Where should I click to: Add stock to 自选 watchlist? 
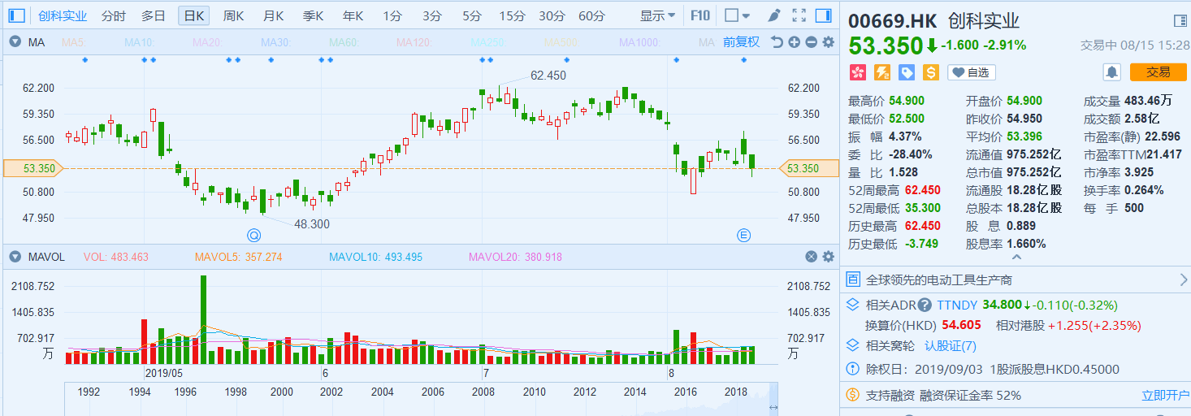(972, 72)
